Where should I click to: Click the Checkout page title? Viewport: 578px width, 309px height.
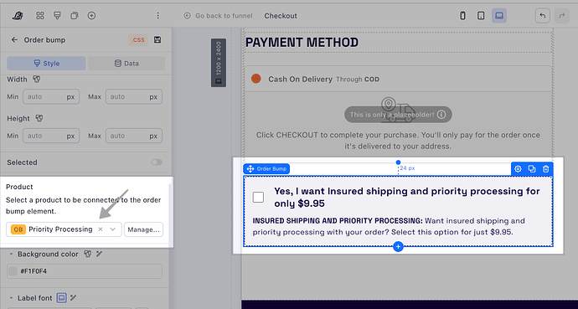[281, 16]
